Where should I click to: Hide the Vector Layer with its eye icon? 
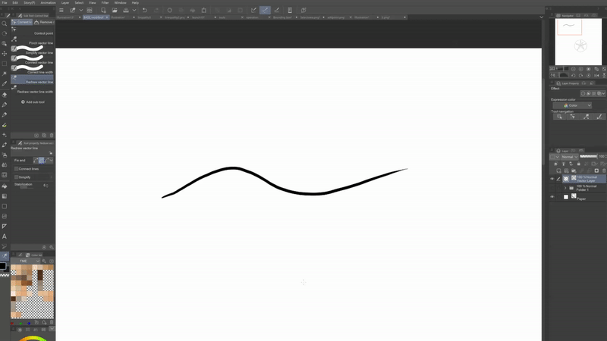[x=552, y=179]
